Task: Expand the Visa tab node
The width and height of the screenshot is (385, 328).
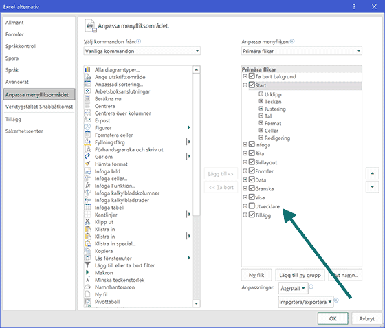Action: click(245, 197)
